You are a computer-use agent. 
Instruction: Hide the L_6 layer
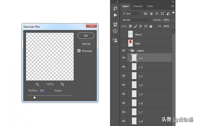click(x=124, y=103)
